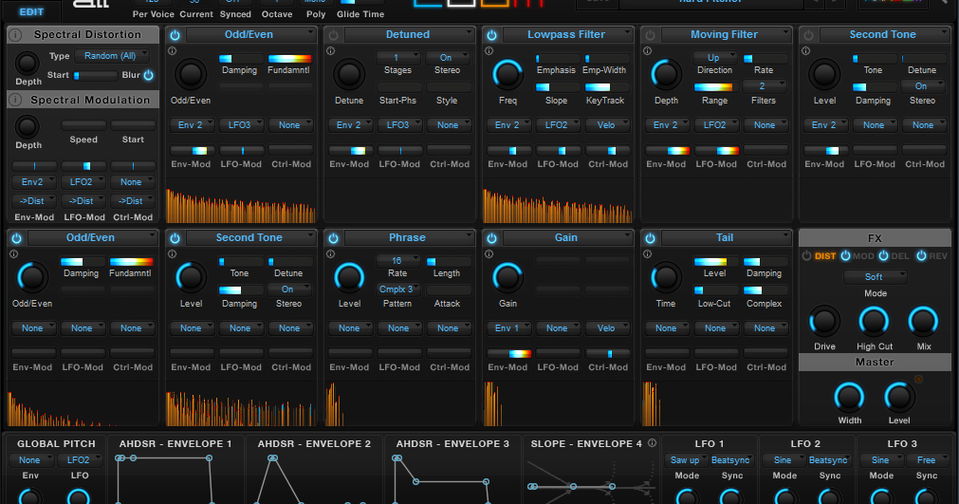Toggle the MOD effect power icon

pos(845,255)
